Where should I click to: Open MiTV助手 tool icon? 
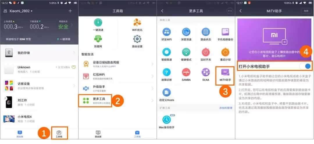coord(225,72)
